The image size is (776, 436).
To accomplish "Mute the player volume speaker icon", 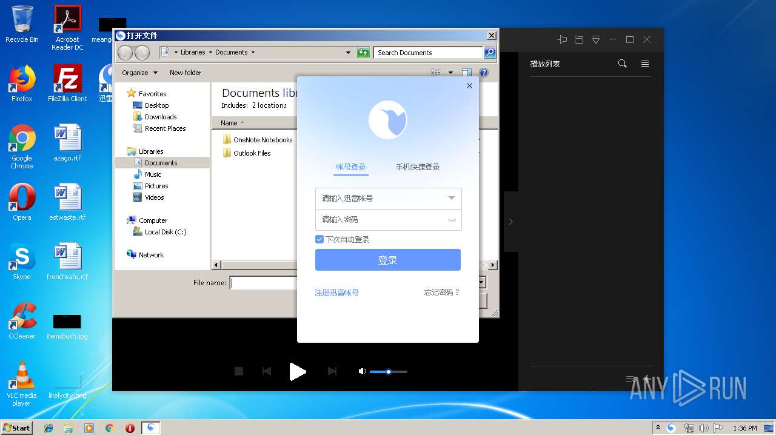I will pyautogui.click(x=362, y=371).
